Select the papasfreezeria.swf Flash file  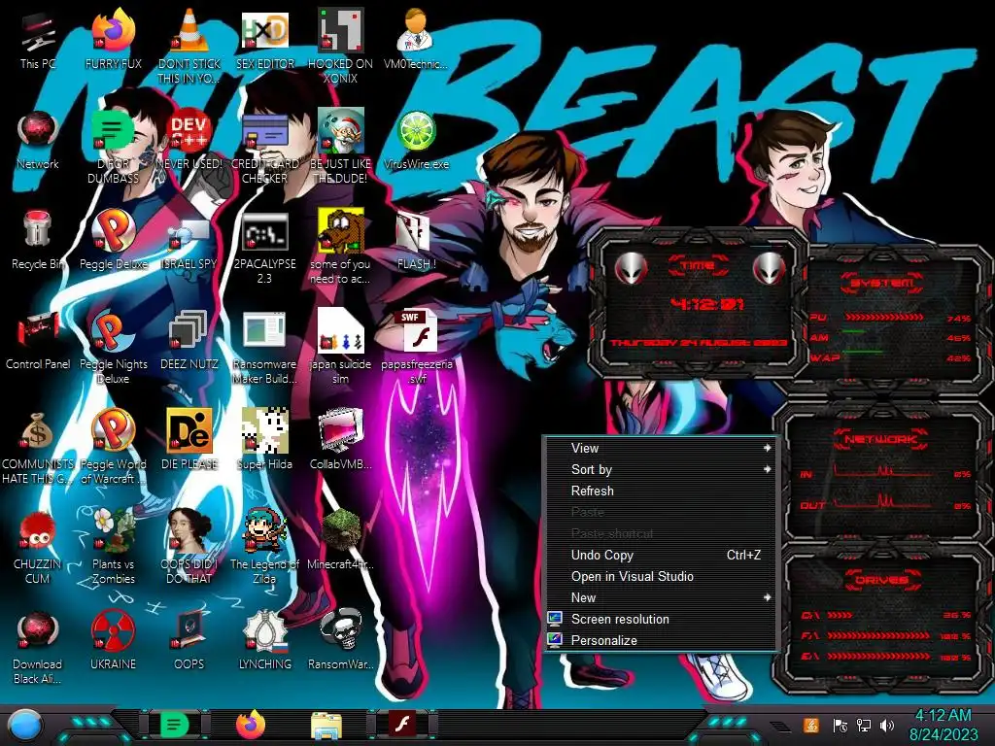(417, 348)
